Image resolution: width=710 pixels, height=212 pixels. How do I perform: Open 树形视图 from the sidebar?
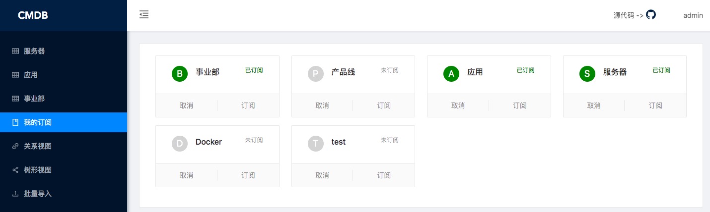click(x=38, y=170)
